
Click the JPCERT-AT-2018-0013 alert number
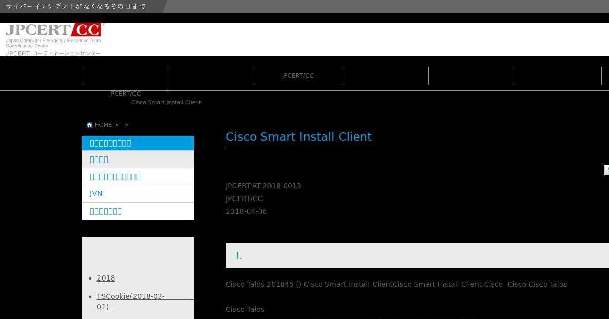[263, 186]
